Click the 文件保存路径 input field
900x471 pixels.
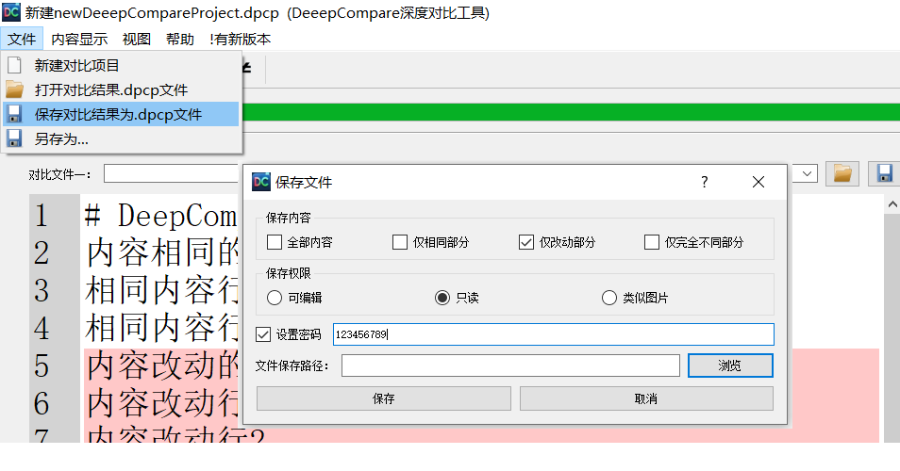(x=510, y=365)
